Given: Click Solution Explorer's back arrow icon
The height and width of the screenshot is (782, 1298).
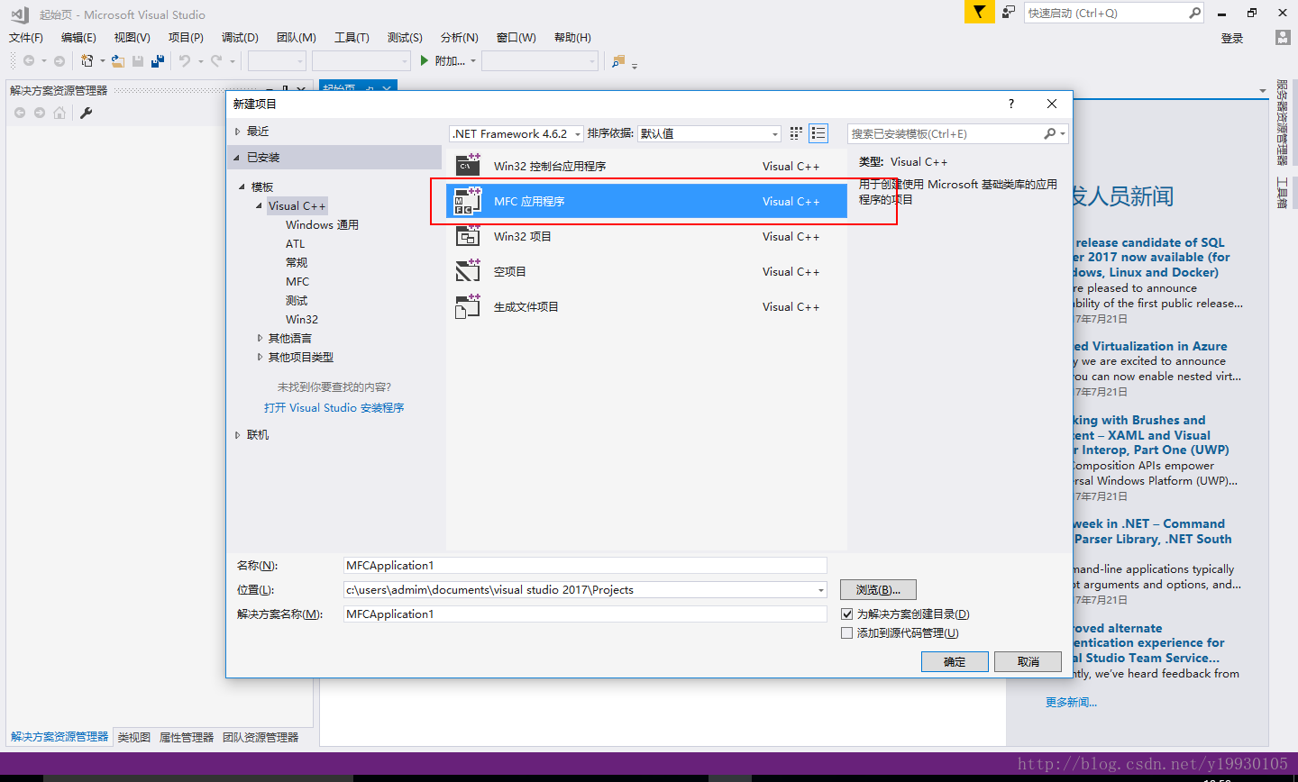Looking at the screenshot, I should [x=20, y=113].
